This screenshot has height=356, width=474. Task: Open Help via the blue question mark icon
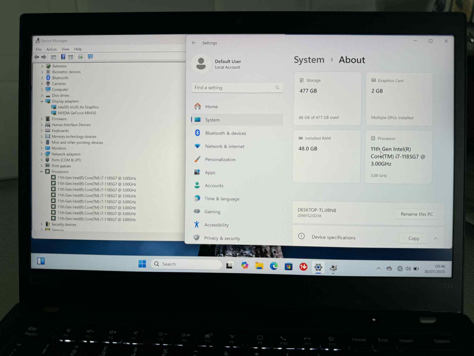click(63, 57)
